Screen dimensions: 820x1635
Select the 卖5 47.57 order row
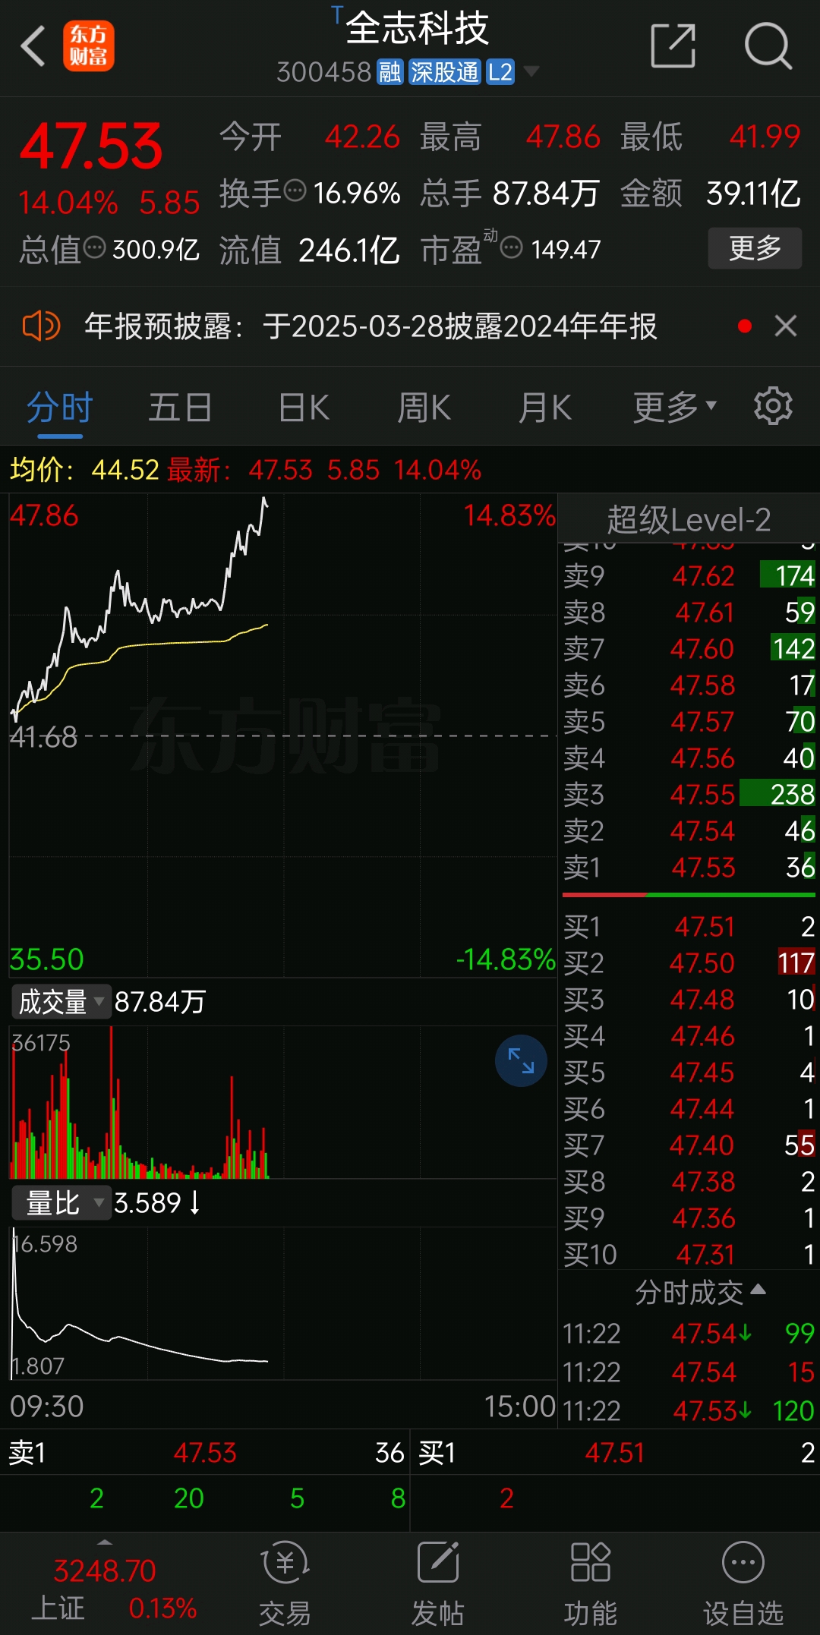coord(689,721)
